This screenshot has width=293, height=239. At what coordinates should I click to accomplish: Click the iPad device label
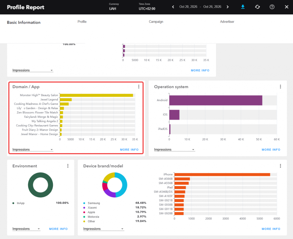pyautogui.click(x=170, y=187)
